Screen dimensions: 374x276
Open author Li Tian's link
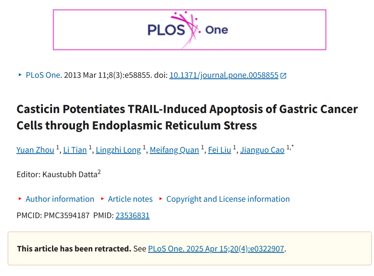point(75,150)
